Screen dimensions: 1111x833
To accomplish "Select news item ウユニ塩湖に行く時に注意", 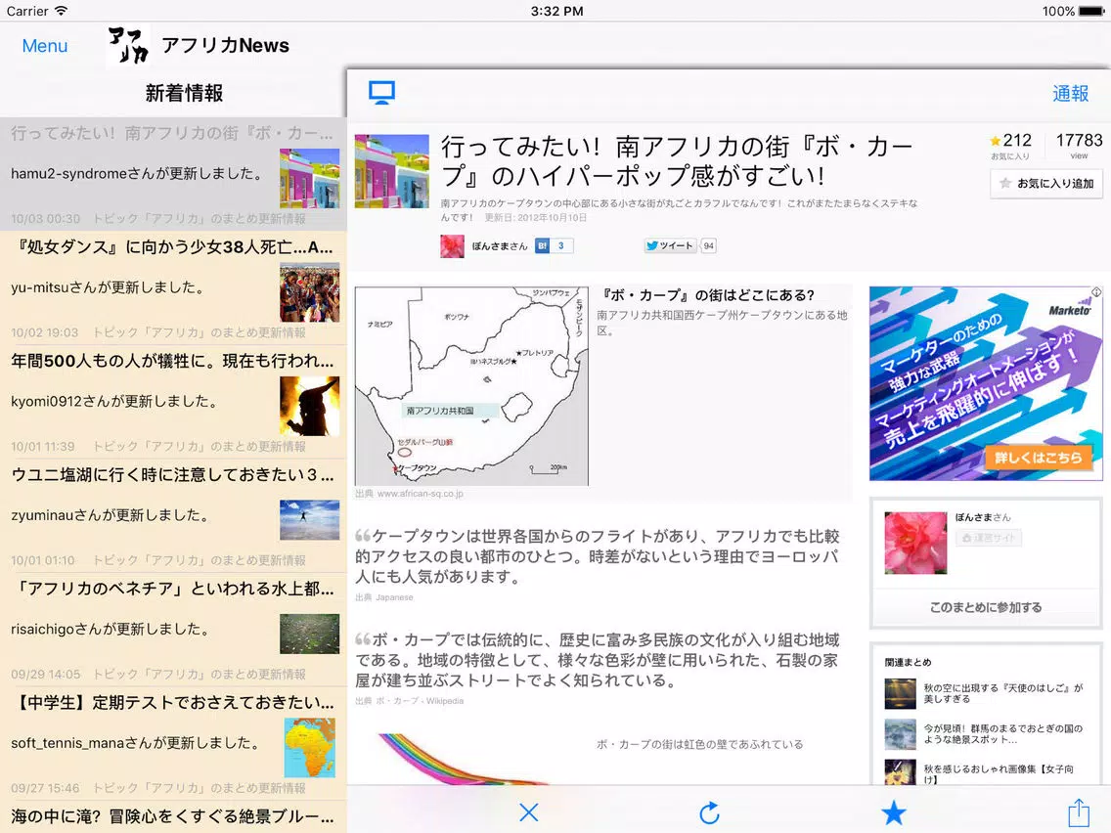I will [x=174, y=517].
